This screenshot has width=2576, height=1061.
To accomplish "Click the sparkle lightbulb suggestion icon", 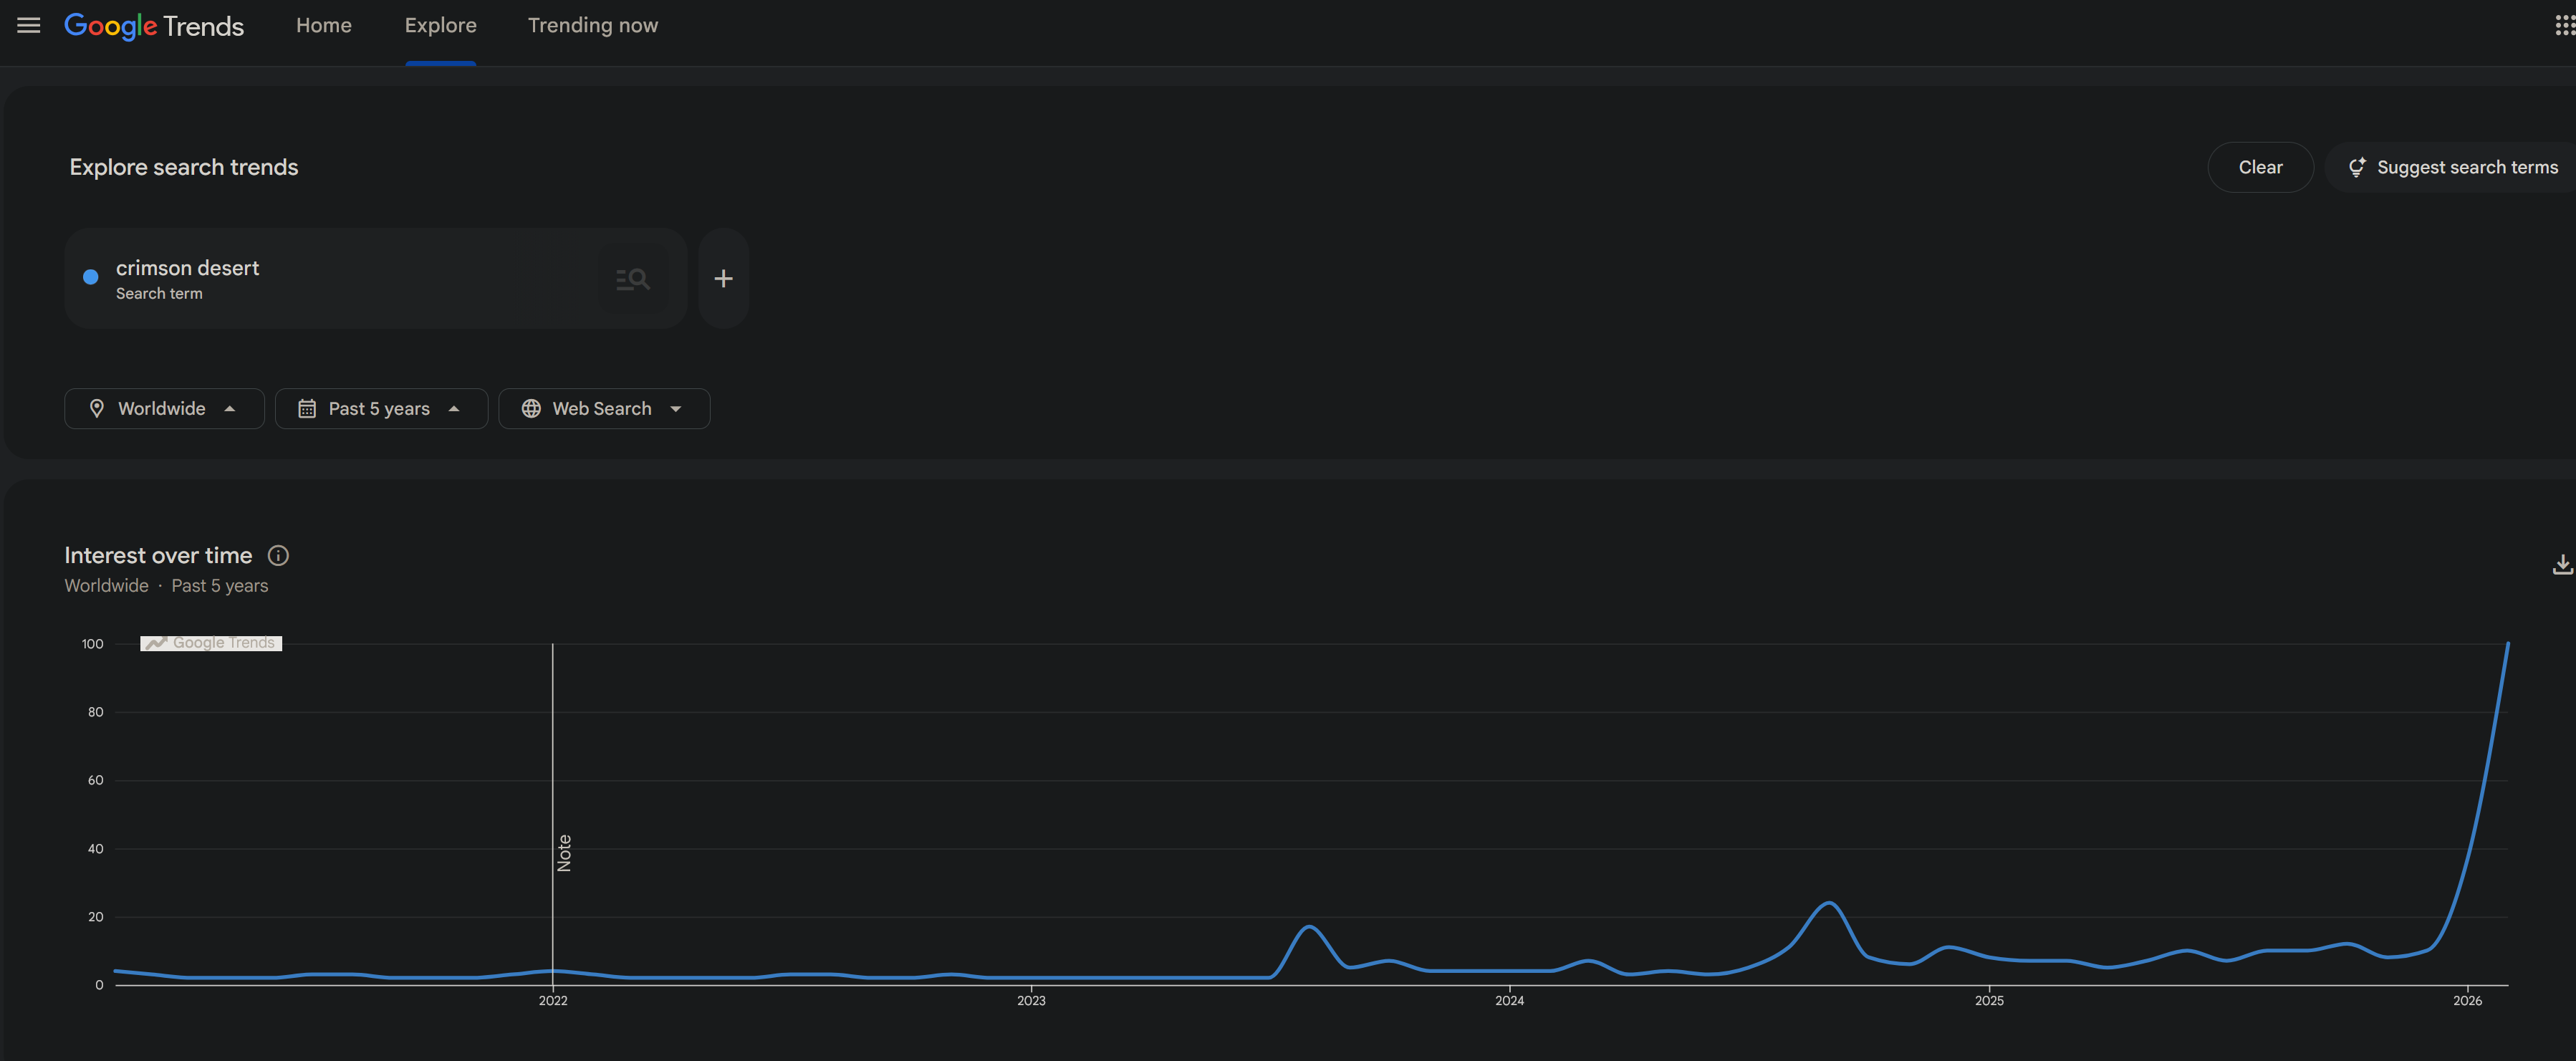I will 2357,167.
